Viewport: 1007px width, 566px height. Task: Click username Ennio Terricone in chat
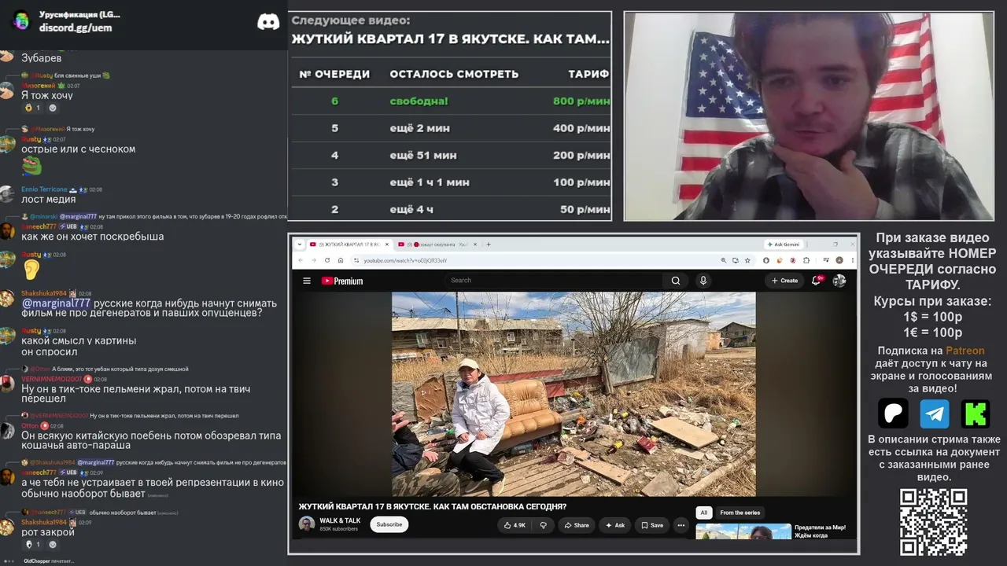click(x=44, y=189)
